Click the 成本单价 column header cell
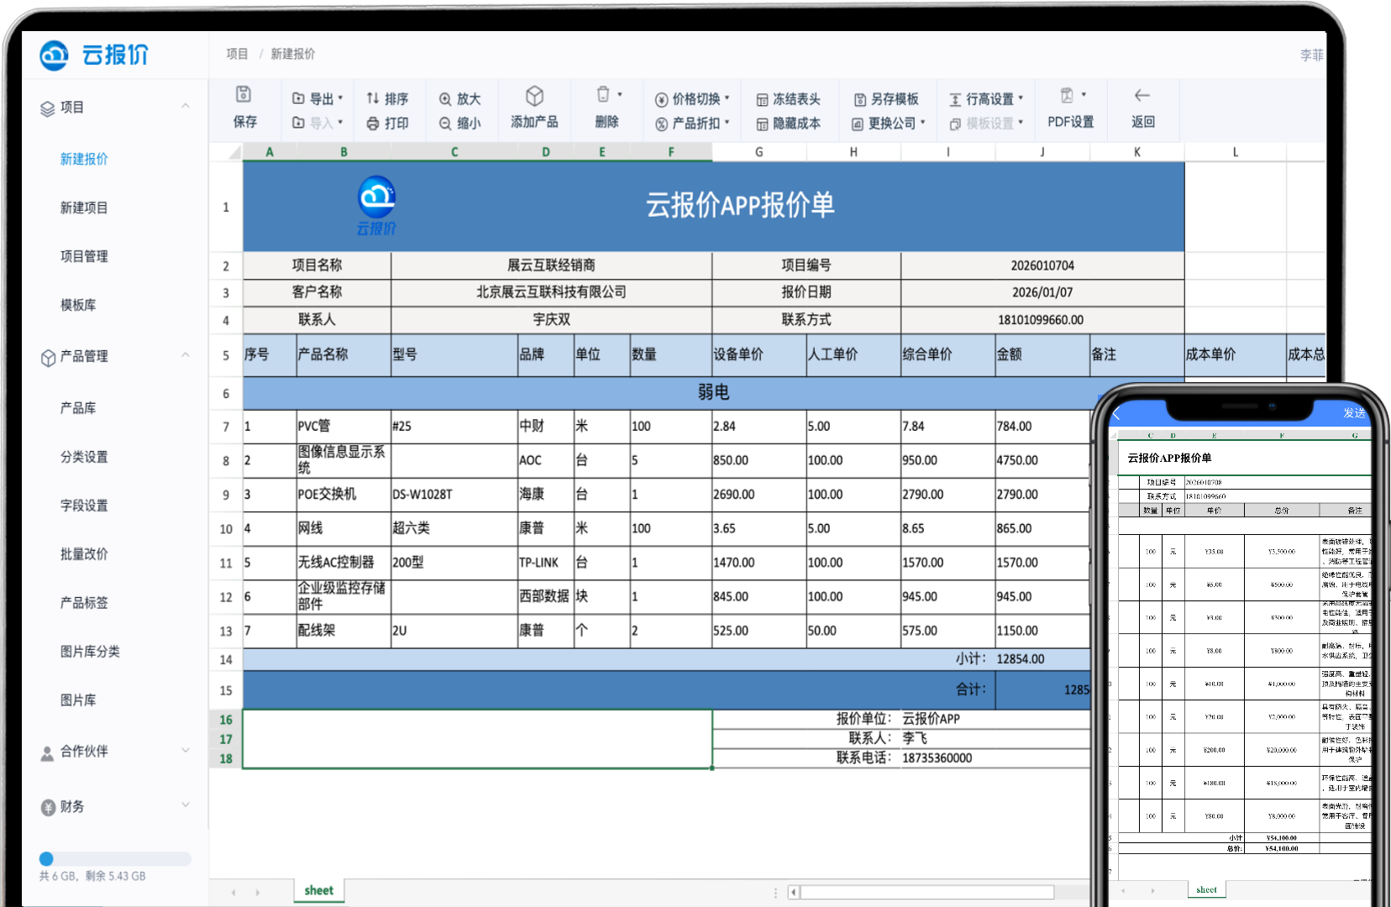The width and height of the screenshot is (1391, 907). [1235, 354]
